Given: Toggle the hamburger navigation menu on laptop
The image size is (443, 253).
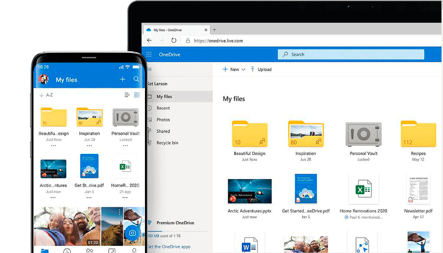Looking at the screenshot, I should tap(150, 69).
